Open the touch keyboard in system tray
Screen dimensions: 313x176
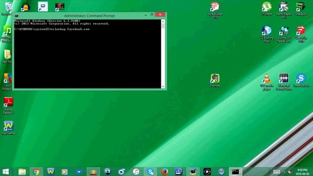click(x=276, y=172)
